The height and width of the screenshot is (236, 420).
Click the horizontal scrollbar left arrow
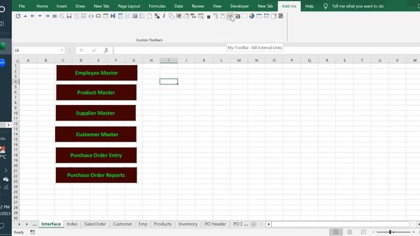(x=268, y=224)
